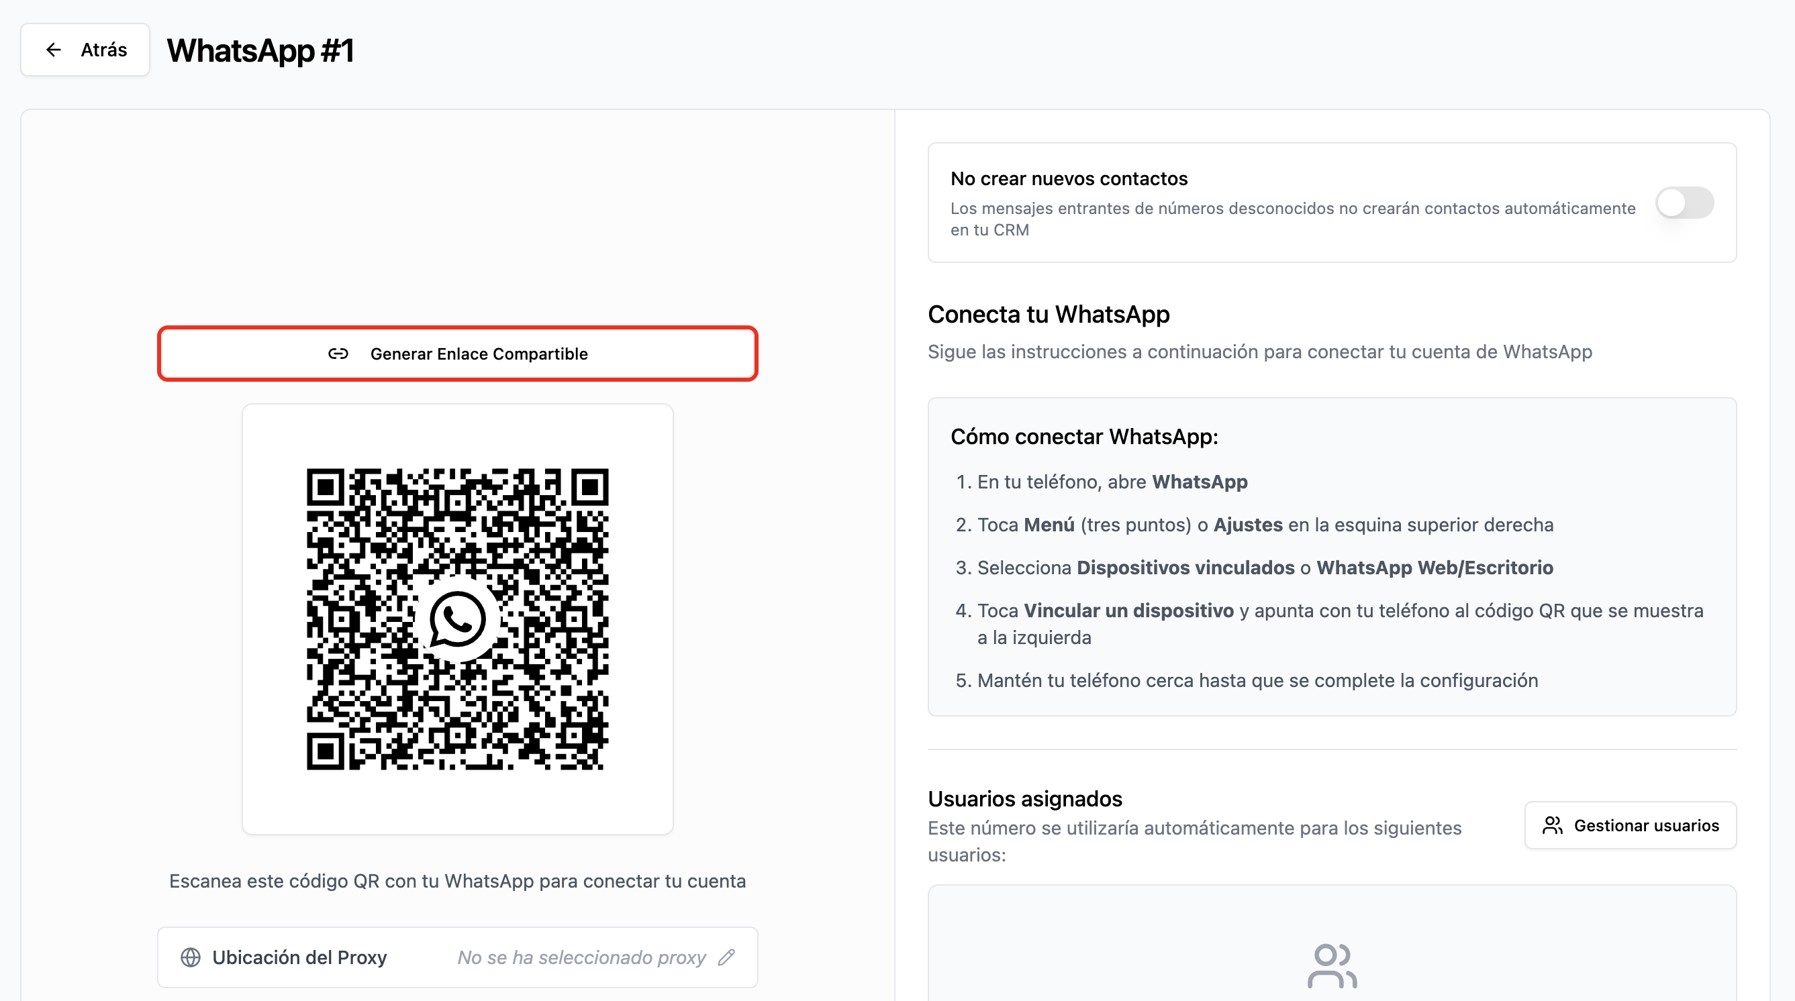Click the Conecta tu WhatsApp heading
The width and height of the screenshot is (1795, 1001).
pos(1048,314)
